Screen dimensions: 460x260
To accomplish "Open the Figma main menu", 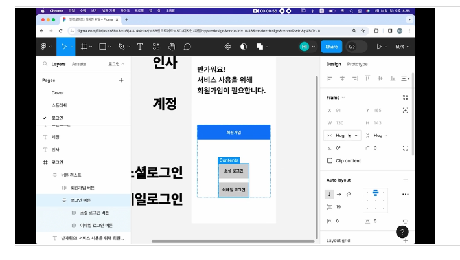I will pyautogui.click(x=43, y=47).
